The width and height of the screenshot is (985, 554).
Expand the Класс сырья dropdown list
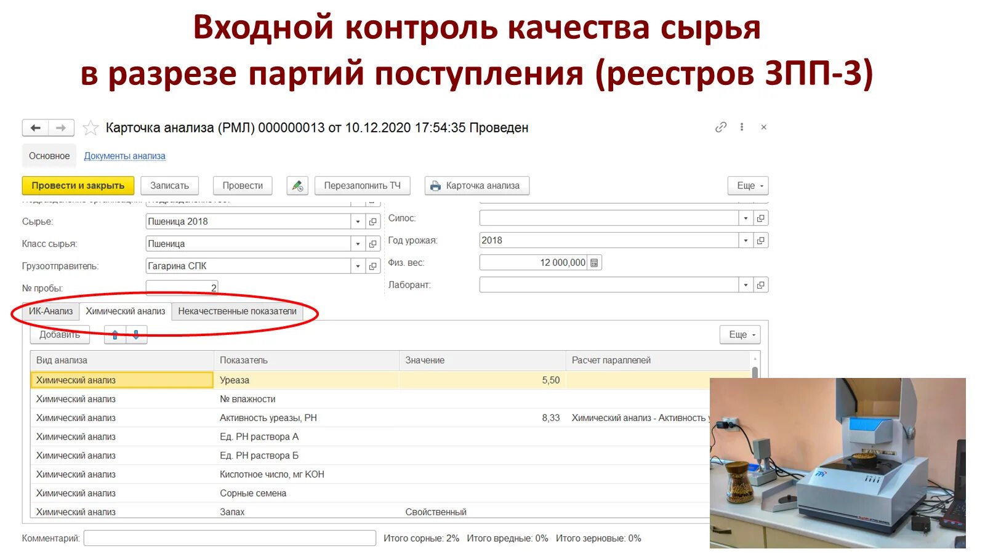358,244
